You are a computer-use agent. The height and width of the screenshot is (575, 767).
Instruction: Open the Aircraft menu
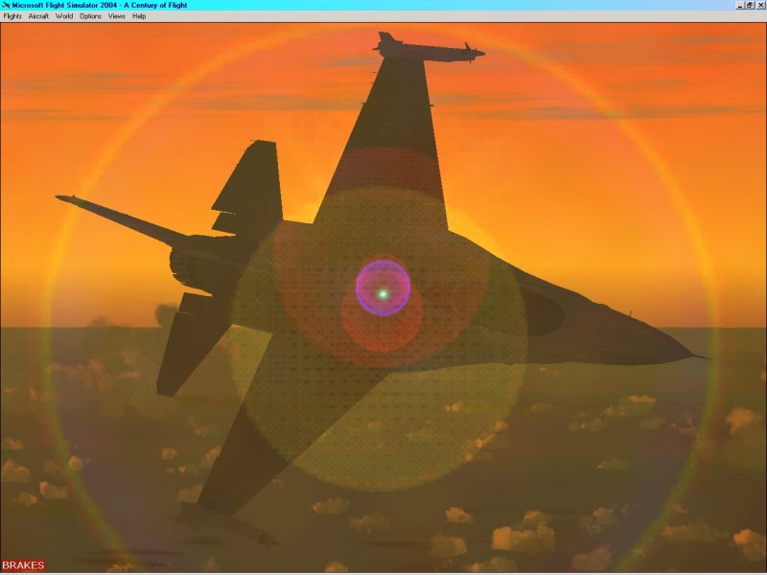pos(38,16)
